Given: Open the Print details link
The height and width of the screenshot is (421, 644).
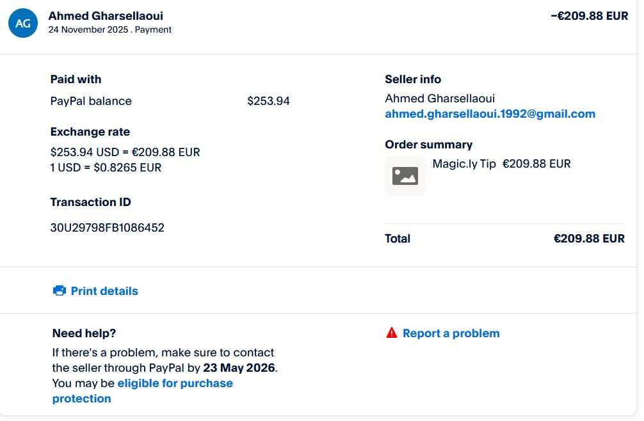Looking at the screenshot, I should [x=104, y=291].
